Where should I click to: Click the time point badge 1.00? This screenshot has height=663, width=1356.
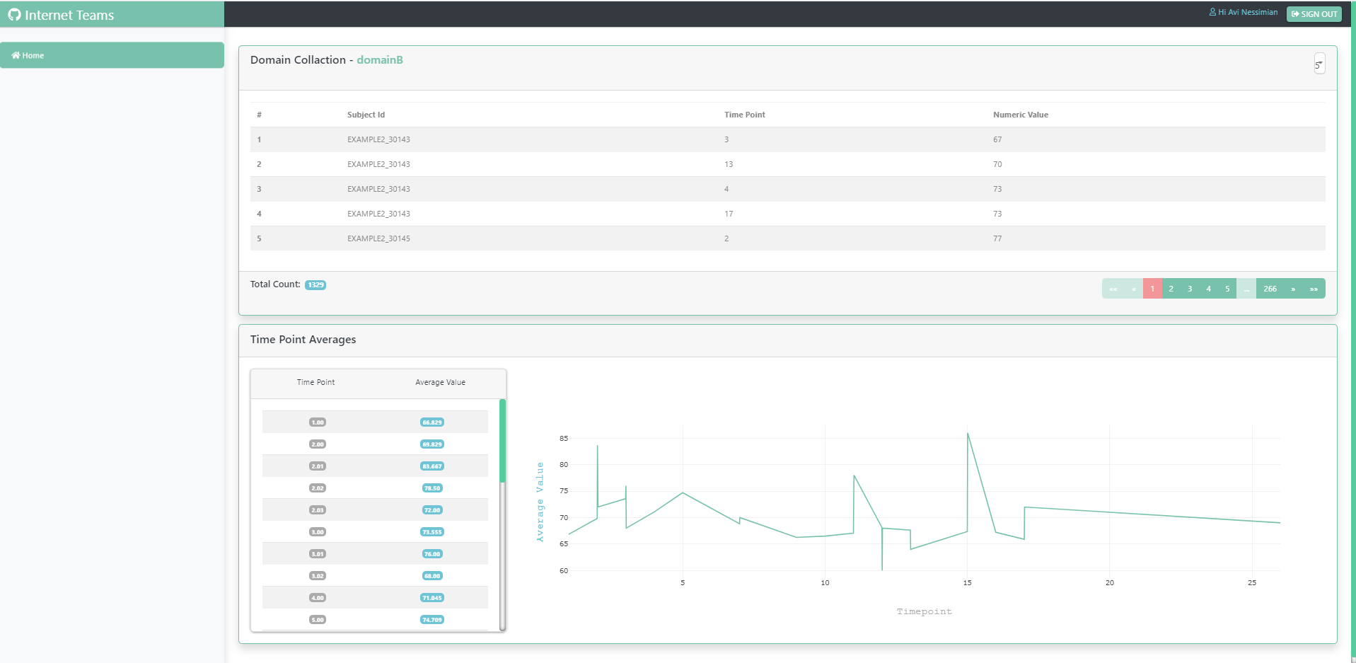point(318,422)
